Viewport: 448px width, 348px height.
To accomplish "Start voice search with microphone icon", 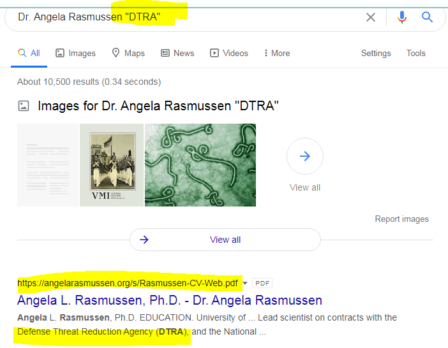I will coord(402,17).
